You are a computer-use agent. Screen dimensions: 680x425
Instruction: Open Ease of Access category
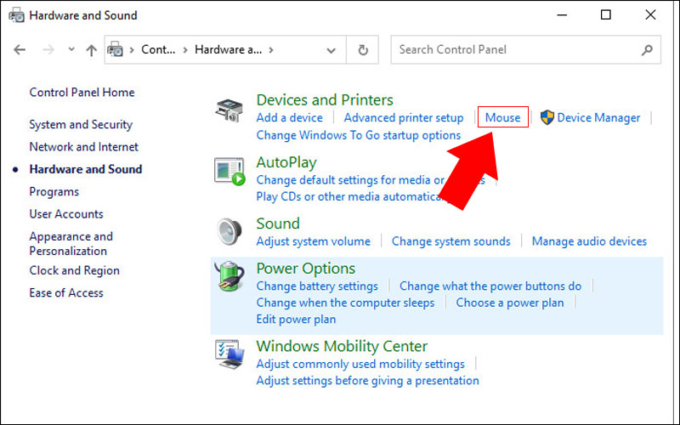[x=66, y=292]
